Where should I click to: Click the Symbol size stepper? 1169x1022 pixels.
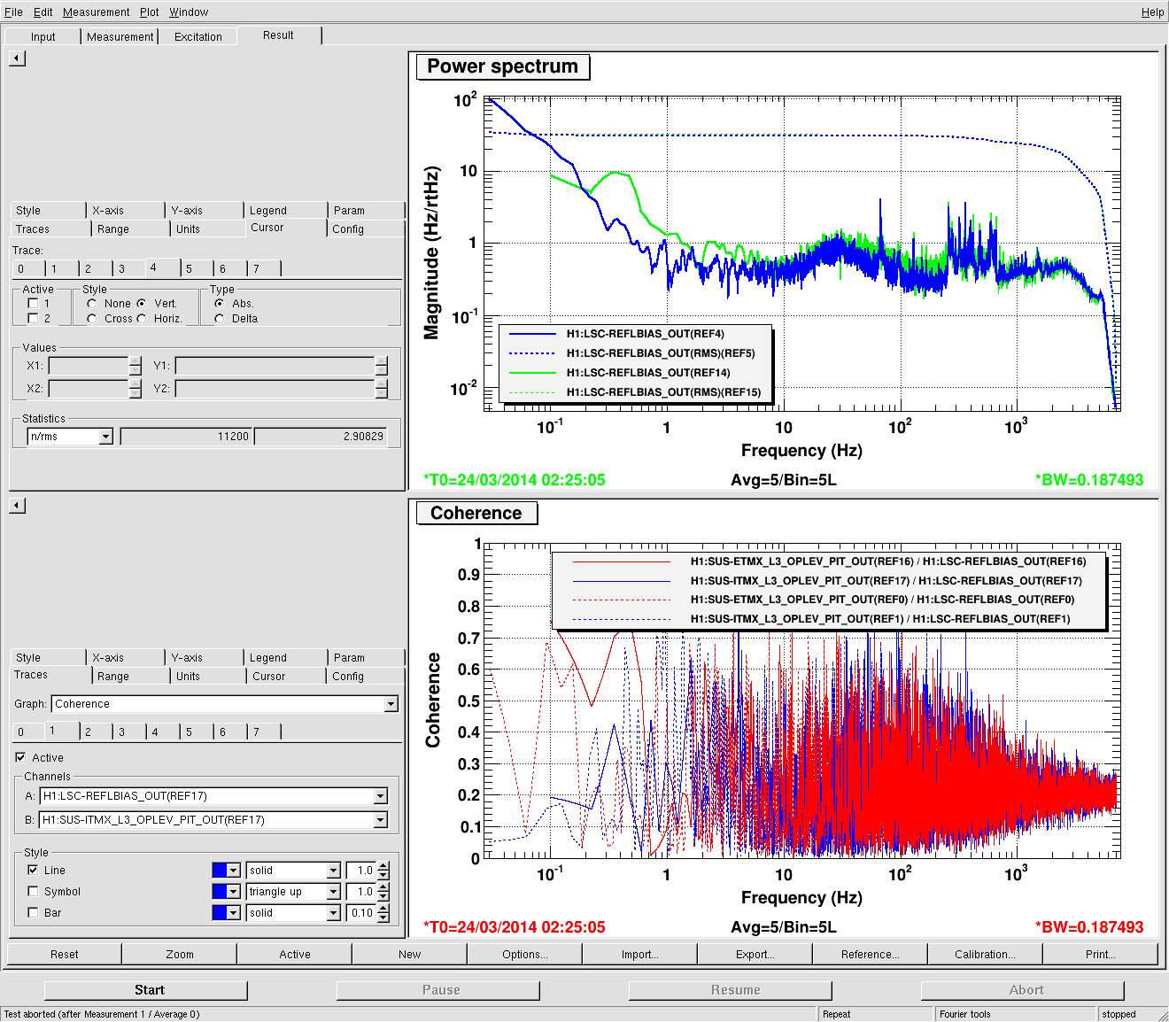tap(383, 892)
